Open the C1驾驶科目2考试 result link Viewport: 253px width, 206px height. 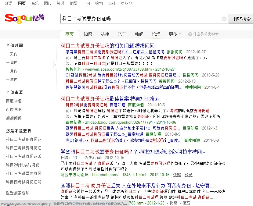tap(123, 75)
